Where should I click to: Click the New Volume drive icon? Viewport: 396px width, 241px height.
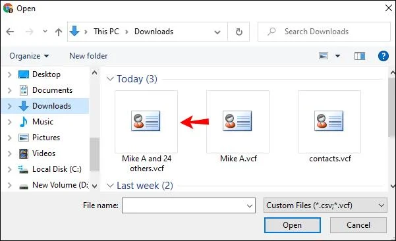click(x=24, y=187)
